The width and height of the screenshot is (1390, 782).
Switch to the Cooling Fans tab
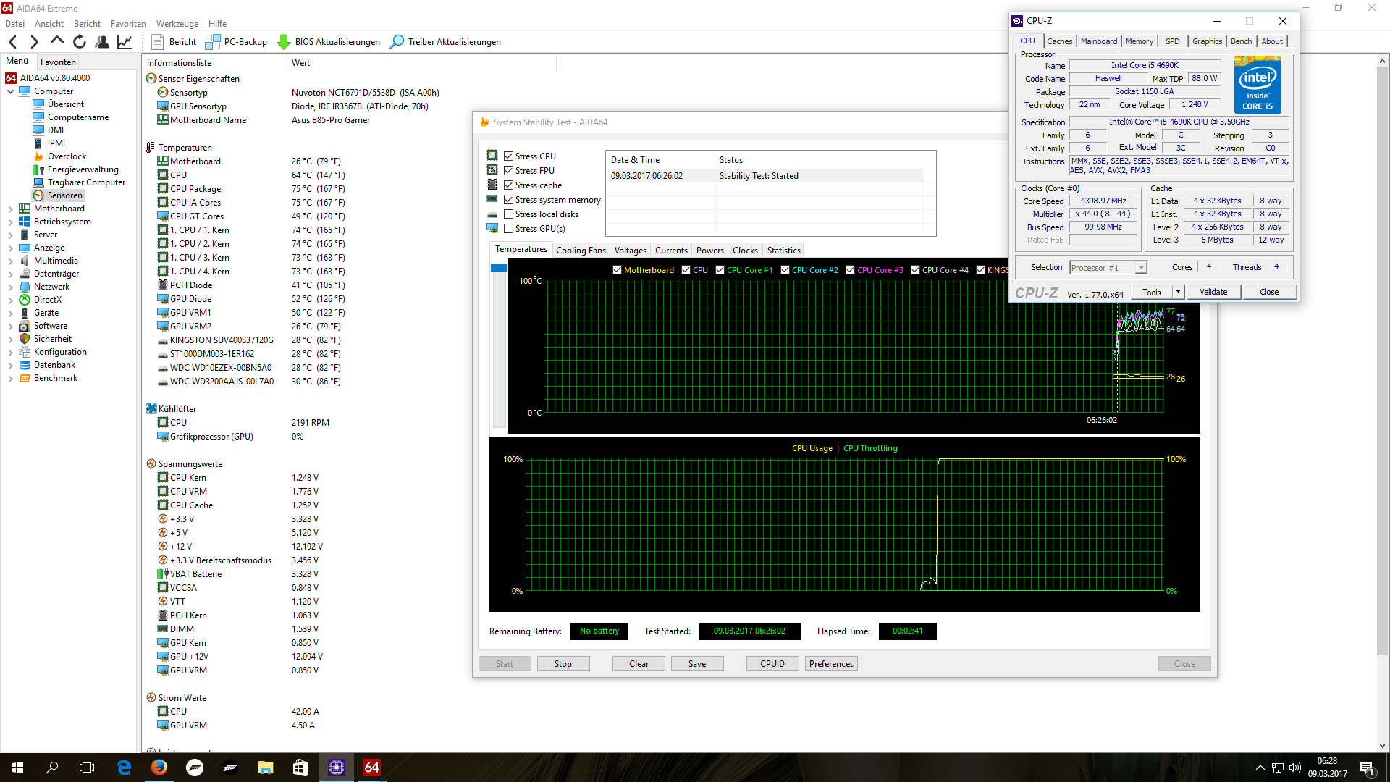point(581,251)
